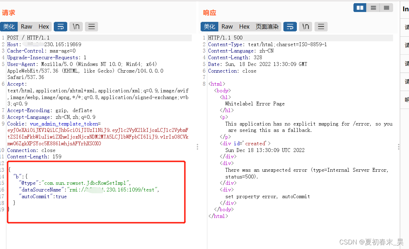Click the response Content-Type header line

click(267, 44)
